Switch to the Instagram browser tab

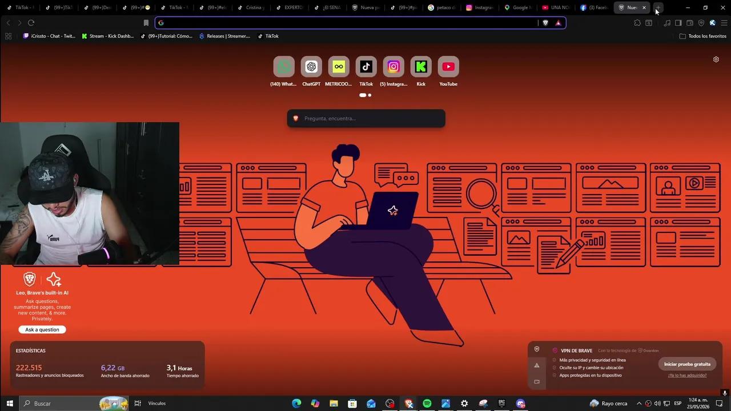tap(480, 7)
